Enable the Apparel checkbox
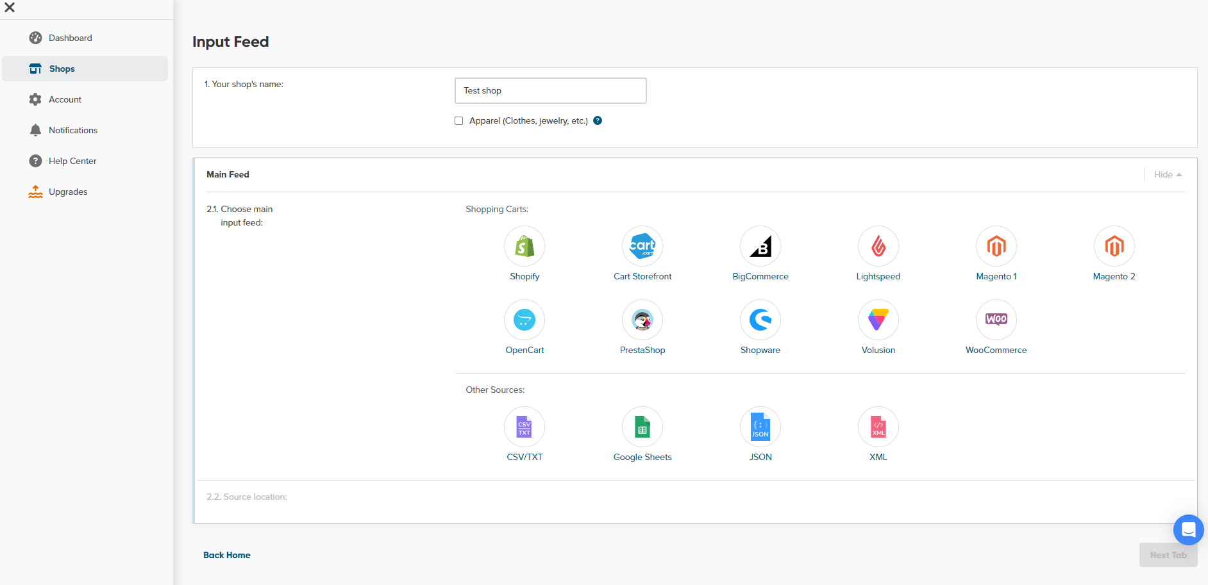1208x585 pixels. point(458,120)
